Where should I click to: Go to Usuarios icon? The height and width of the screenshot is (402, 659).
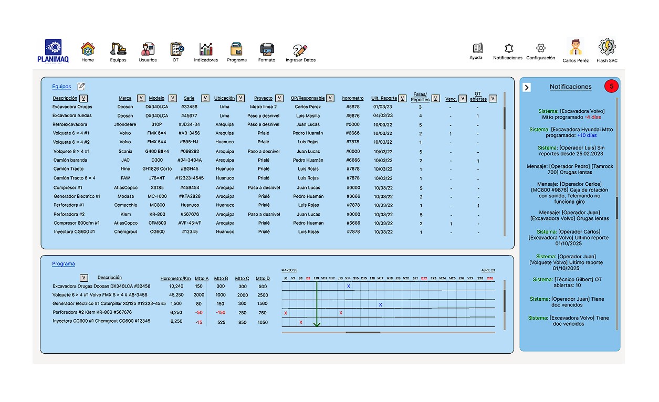[x=148, y=49]
